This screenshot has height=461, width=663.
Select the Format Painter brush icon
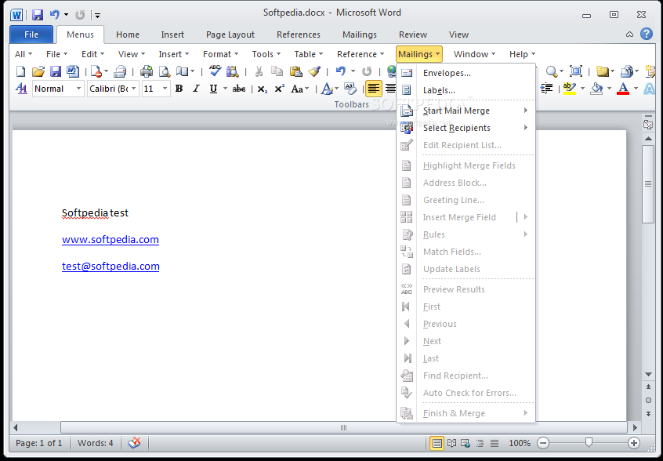tap(314, 71)
